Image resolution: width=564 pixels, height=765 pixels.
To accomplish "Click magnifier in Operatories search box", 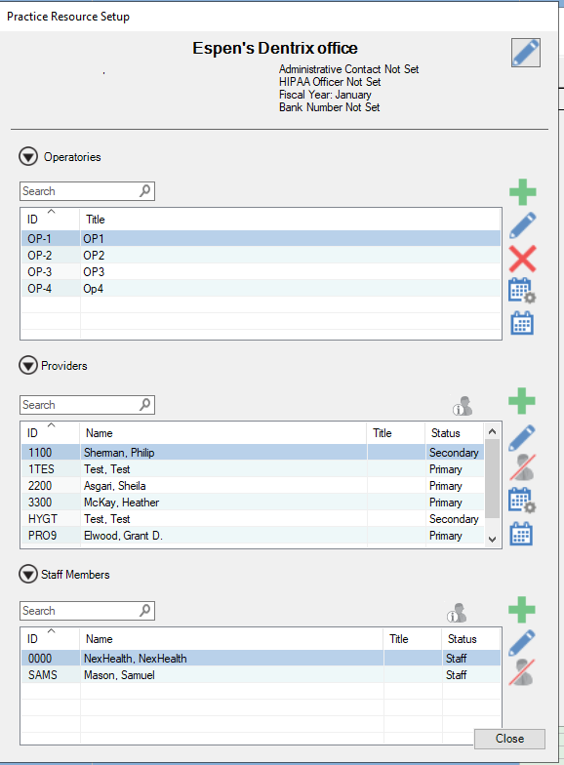I will click(x=144, y=191).
